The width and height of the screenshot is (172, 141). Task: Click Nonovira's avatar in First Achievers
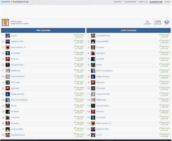pos(8,59)
